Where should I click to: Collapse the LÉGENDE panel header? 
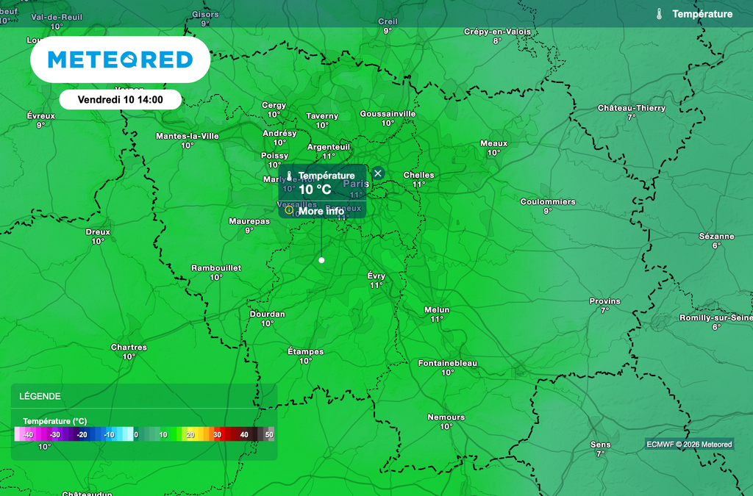click(x=143, y=396)
